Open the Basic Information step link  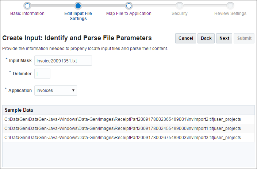[x=27, y=14]
